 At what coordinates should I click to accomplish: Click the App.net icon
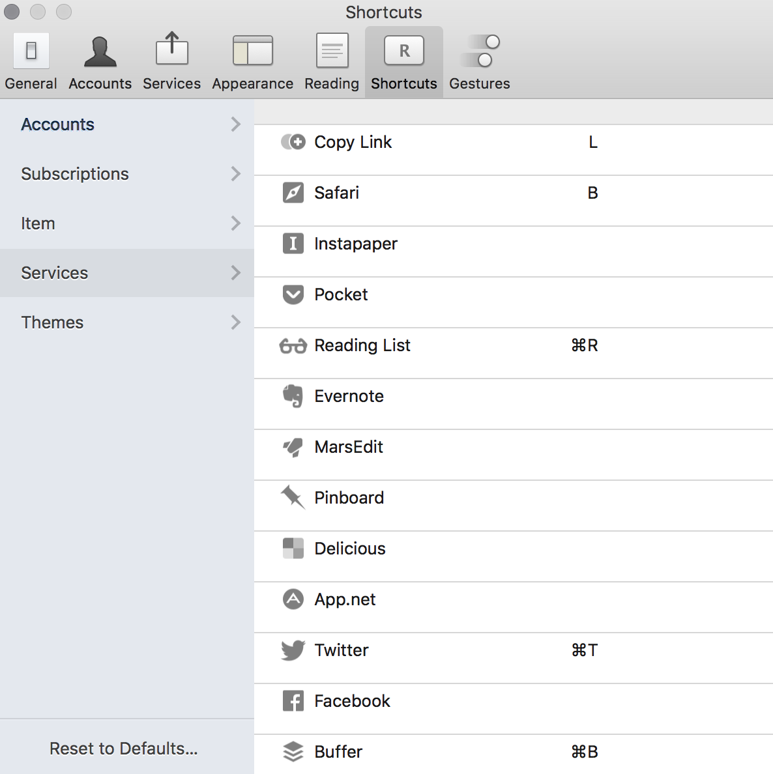tap(293, 599)
